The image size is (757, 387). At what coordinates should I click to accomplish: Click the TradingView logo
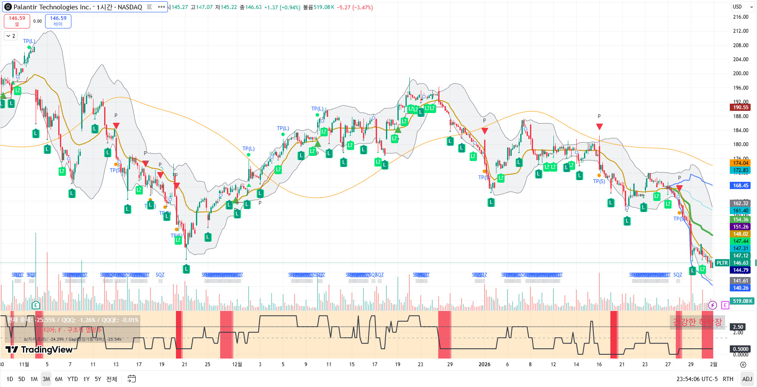point(39,350)
